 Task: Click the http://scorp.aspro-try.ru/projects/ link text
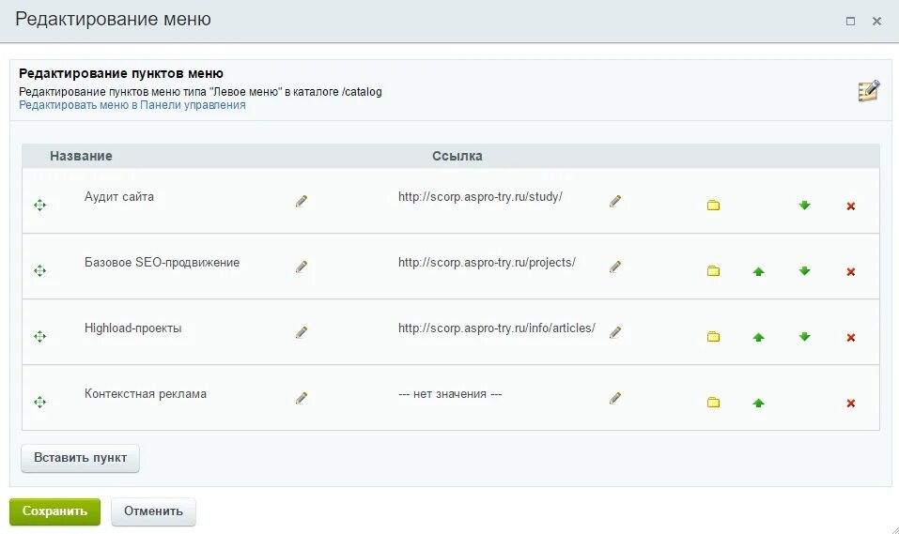[x=487, y=263]
